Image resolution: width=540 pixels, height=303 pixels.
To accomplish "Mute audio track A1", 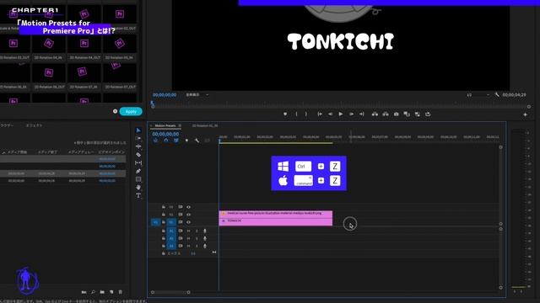I will [188, 231].
